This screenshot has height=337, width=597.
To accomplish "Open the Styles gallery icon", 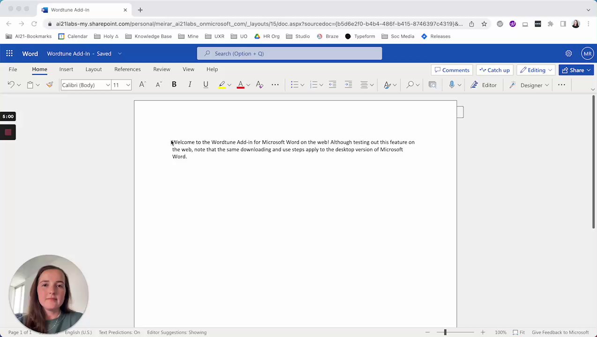I will click(387, 85).
